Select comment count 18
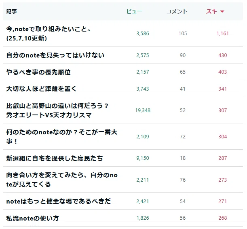The width and height of the screenshot is (247, 229). click(x=183, y=158)
